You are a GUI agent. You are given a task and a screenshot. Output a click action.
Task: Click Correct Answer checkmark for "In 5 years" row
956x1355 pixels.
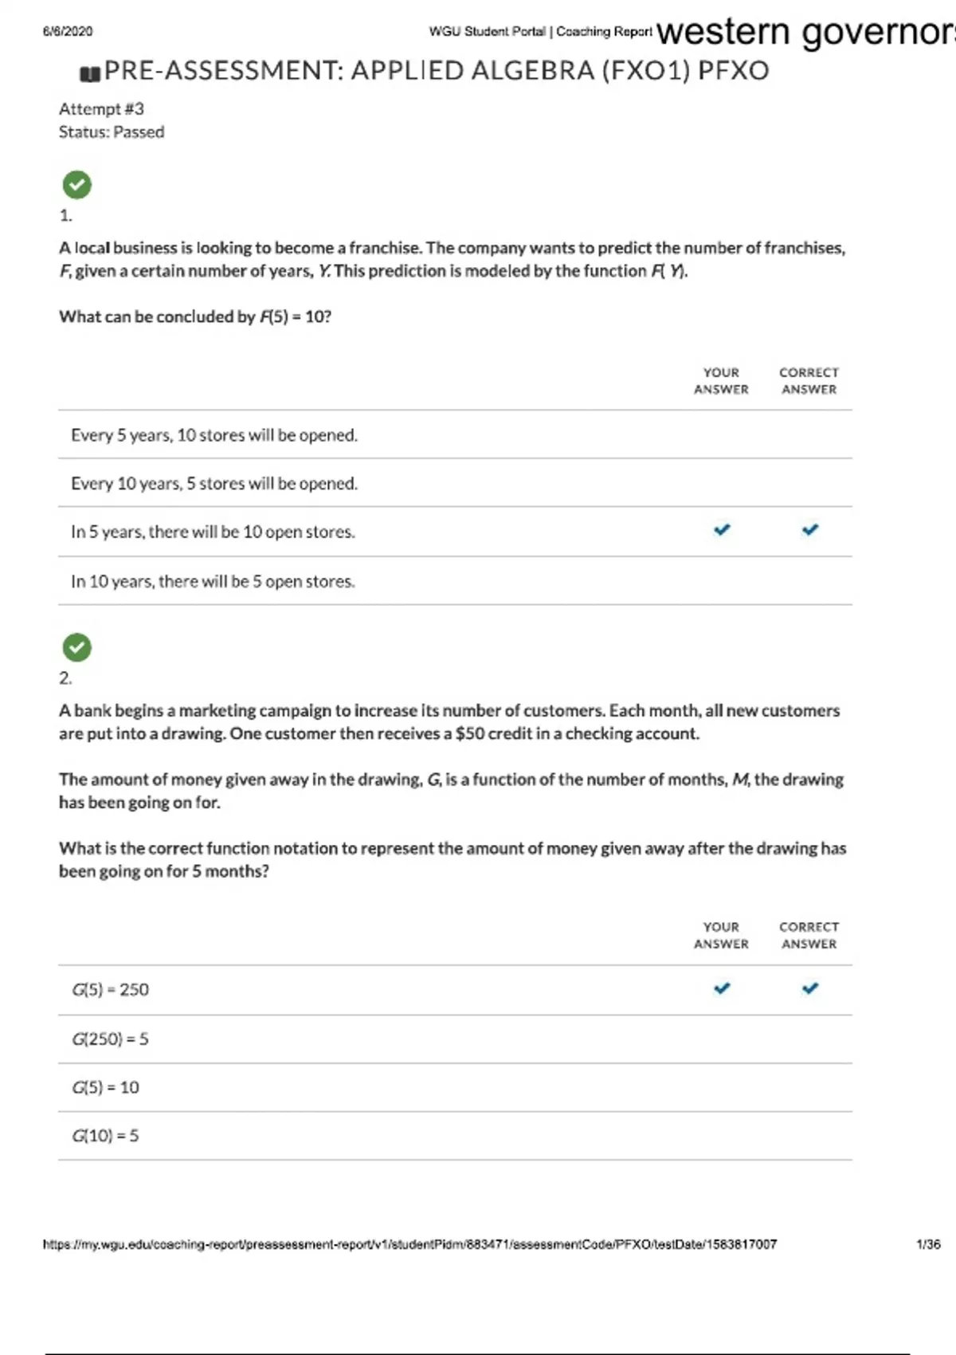809,530
